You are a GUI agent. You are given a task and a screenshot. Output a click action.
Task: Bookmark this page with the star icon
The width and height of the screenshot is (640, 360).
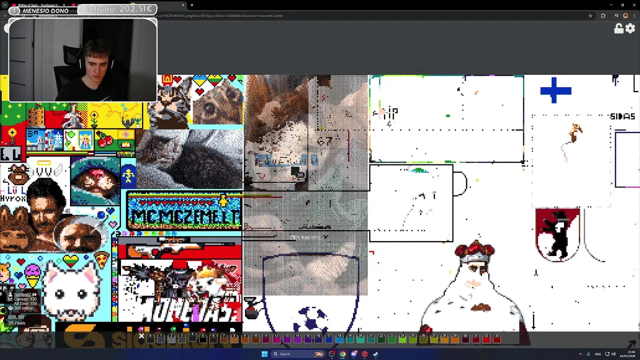pos(590,15)
